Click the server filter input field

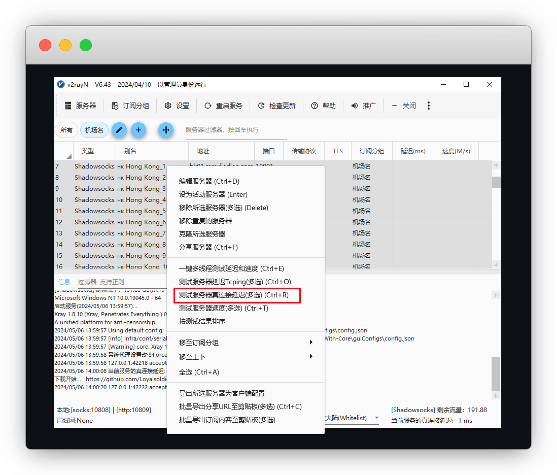pos(236,130)
